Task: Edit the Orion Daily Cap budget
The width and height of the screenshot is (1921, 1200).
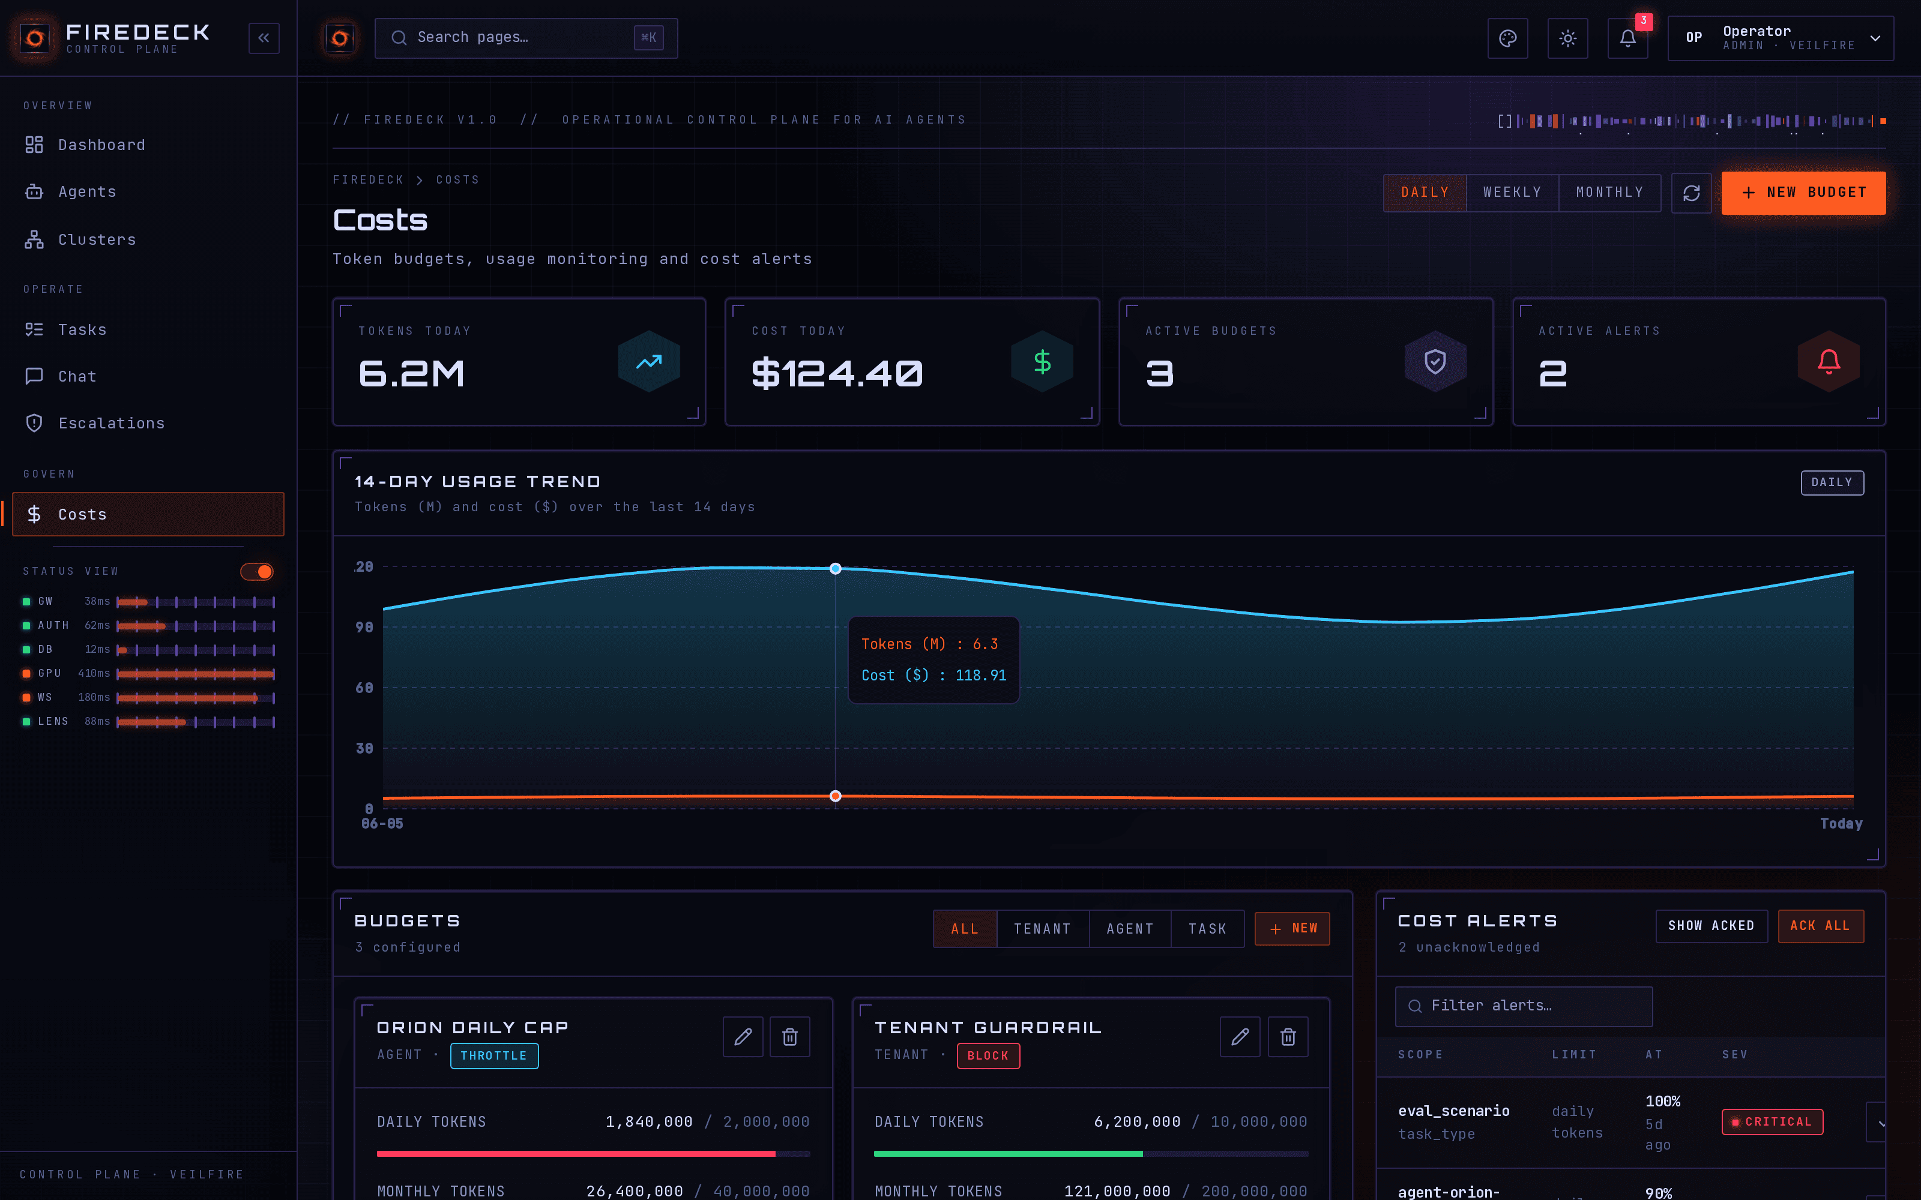Action: point(743,1037)
